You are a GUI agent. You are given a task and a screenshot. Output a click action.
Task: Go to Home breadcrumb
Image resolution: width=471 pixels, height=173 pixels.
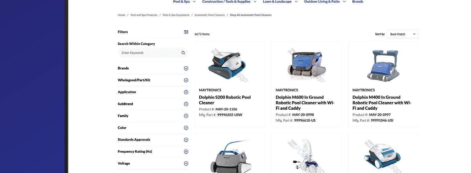point(121,15)
